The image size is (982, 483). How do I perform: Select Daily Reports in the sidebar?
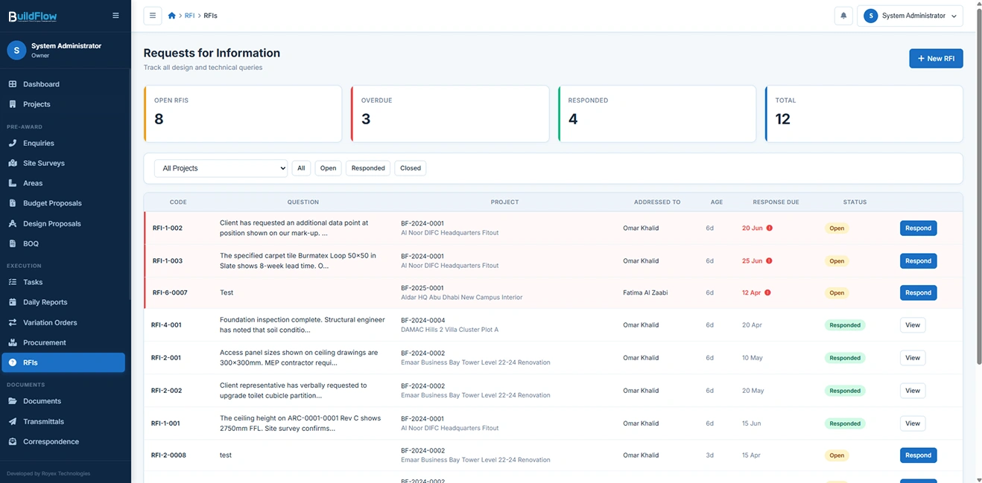pos(45,302)
